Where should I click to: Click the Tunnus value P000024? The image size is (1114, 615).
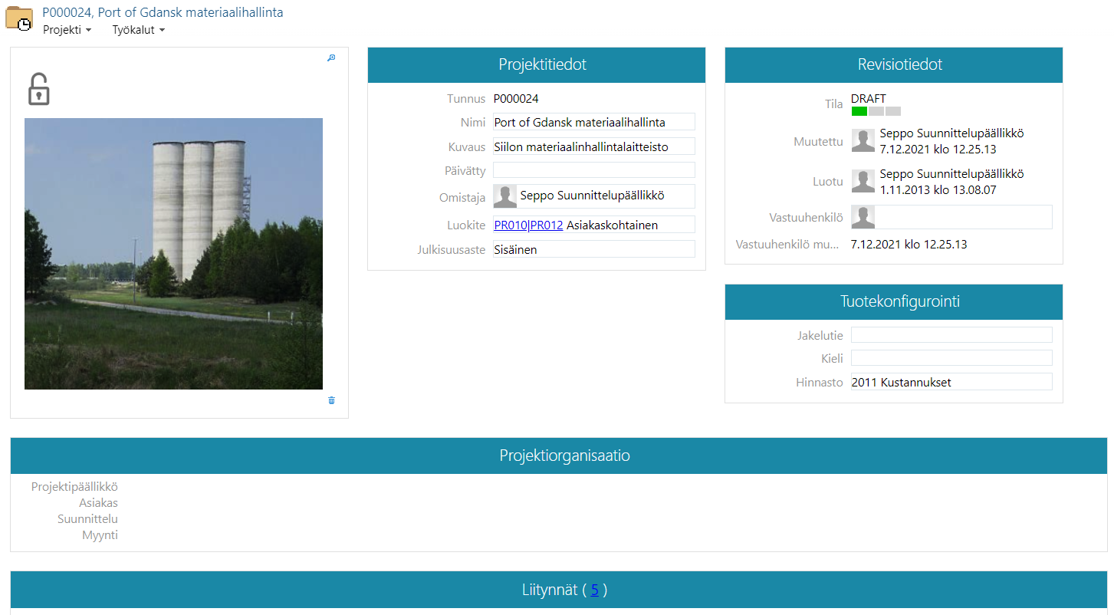[516, 98]
